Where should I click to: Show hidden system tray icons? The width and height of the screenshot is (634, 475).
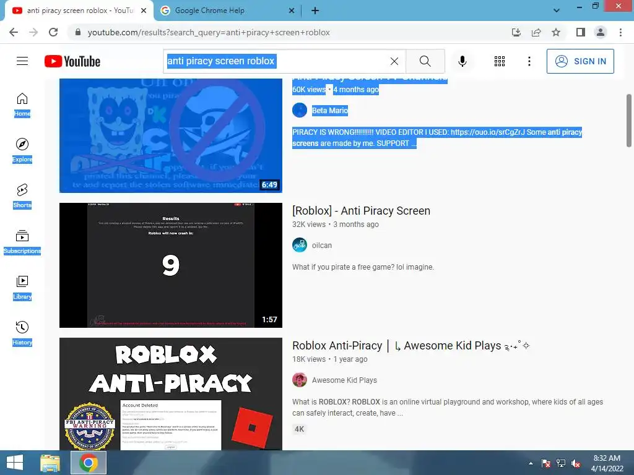pos(531,463)
